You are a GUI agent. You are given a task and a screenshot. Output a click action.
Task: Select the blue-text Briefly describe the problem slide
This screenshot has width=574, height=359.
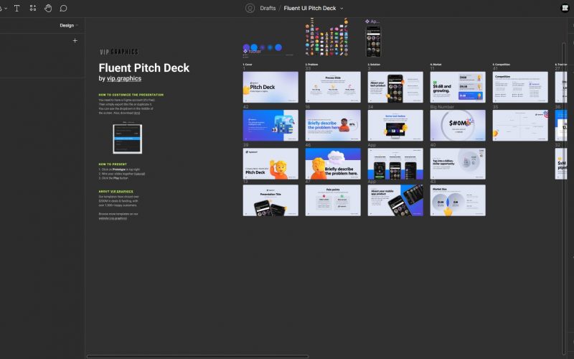pyautogui.click(x=333, y=125)
